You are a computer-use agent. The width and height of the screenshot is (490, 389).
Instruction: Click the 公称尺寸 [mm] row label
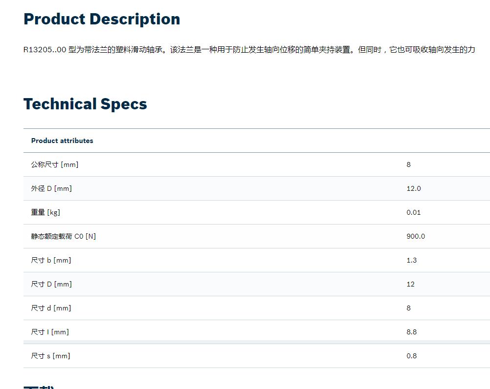[55, 164]
